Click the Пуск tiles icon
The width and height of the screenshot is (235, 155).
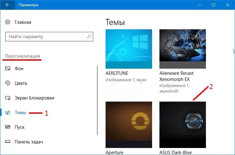point(8,127)
